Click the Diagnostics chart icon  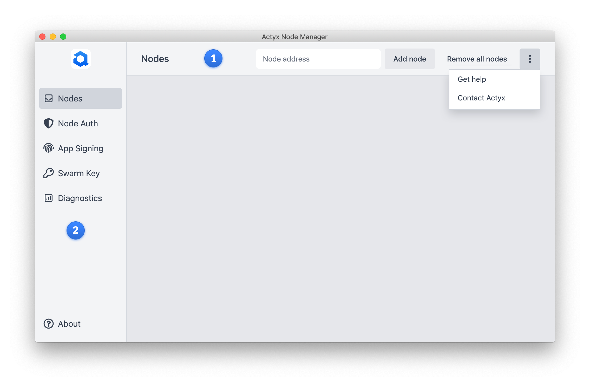[x=49, y=198]
